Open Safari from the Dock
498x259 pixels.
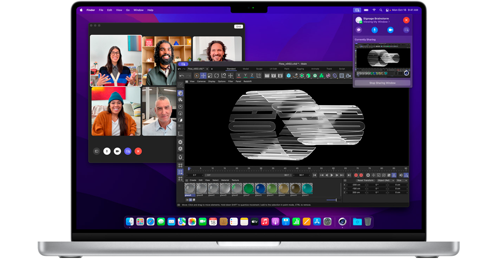pos(150,222)
